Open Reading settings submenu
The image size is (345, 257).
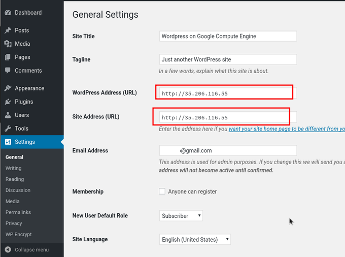[15, 179]
